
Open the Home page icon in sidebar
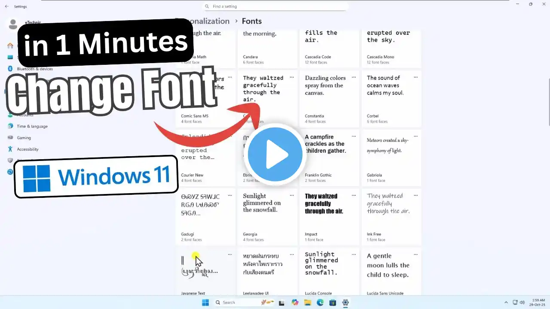(x=10, y=45)
